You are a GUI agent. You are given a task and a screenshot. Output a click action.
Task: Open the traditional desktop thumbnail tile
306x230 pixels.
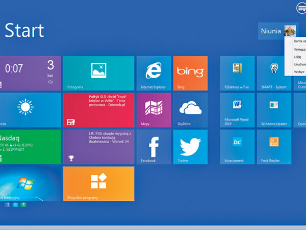(30, 183)
